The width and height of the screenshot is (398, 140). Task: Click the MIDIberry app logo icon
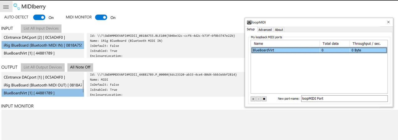pos(16,6)
